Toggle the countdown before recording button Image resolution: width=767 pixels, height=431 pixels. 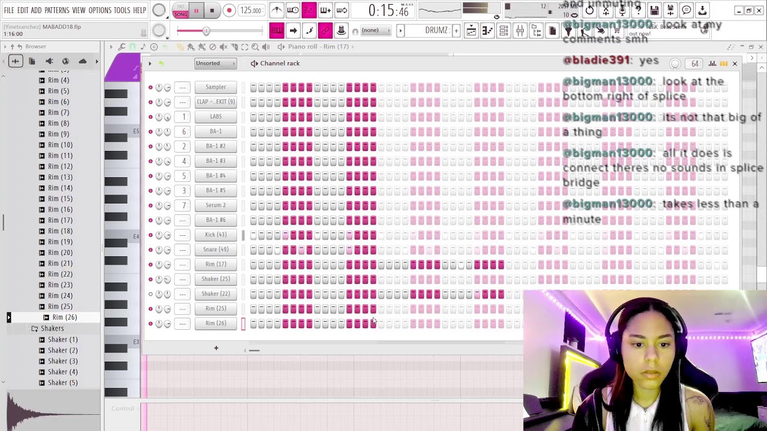pos(309,10)
